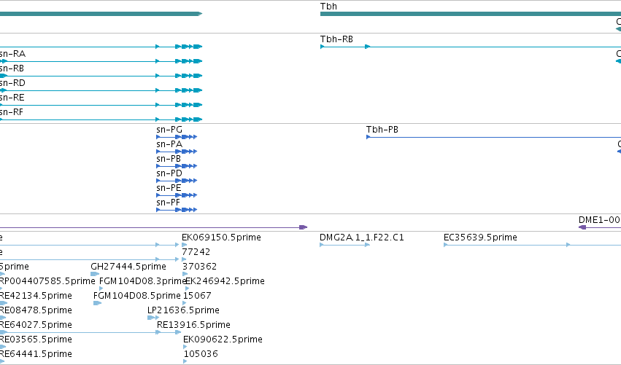Select EST GH27444.5prime
The image size is (621, 365).
pyautogui.click(x=128, y=267)
